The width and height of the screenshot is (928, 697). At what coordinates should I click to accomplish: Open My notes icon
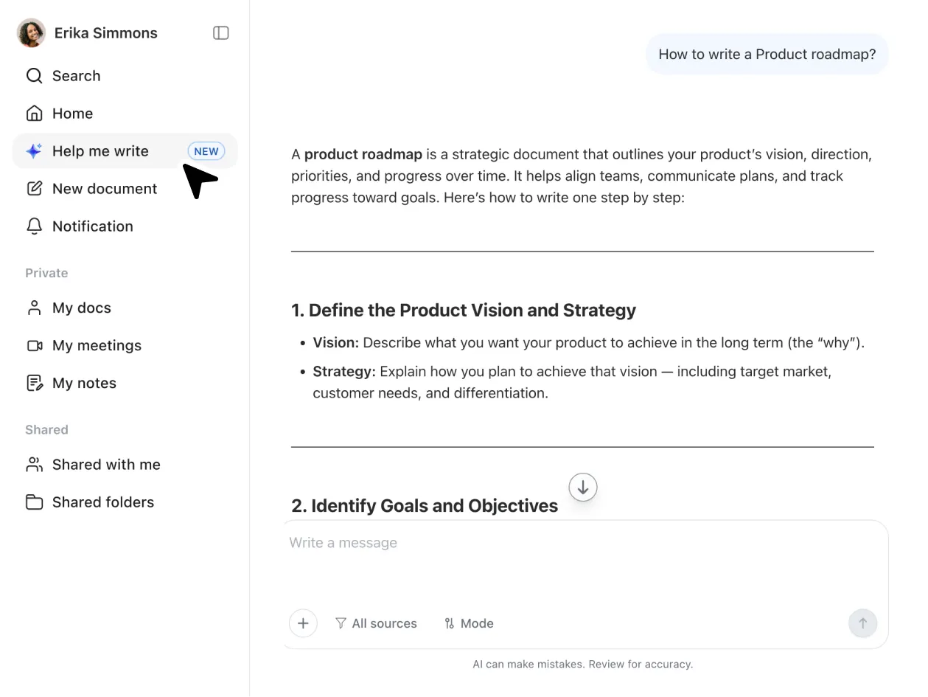coord(34,384)
